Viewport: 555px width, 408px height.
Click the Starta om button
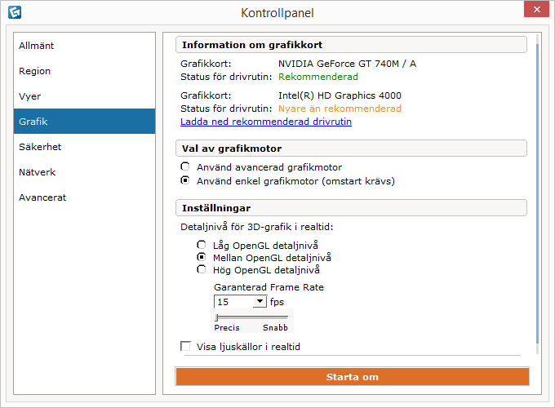(353, 376)
